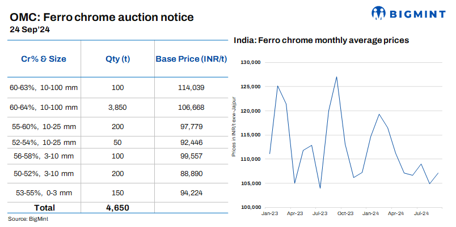Click the Jan-24 label on the chart axis
Image resolution: width=456 pixels, height=227 pixels.
[371, 213]
